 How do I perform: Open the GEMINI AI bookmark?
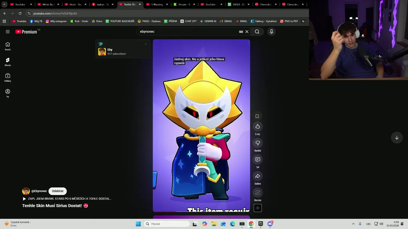(x=208, y=21)
